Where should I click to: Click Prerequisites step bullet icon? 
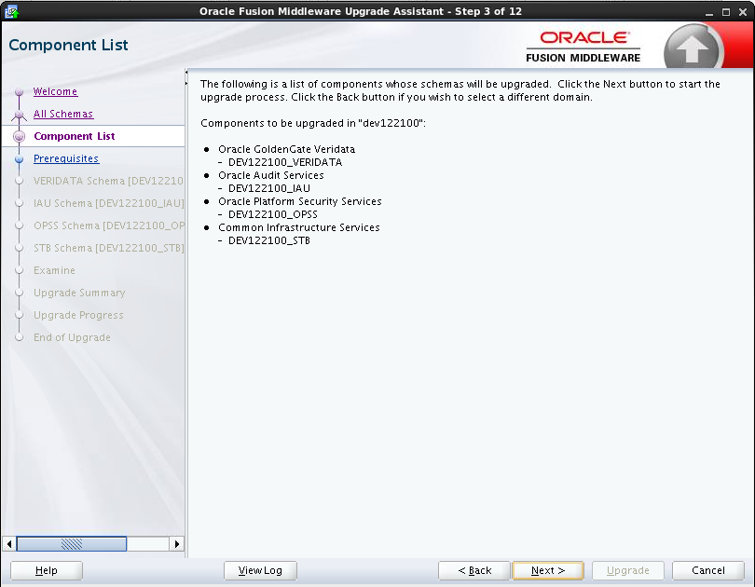20,159
